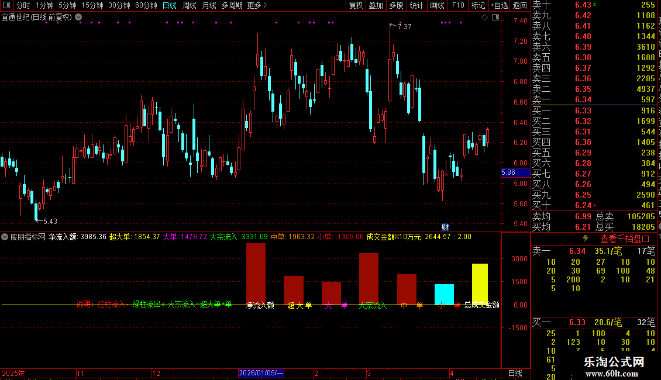Viewport: 661px width, 380px height.
Task: Switch to the 60分钟 period
Action: coord(146,5)
